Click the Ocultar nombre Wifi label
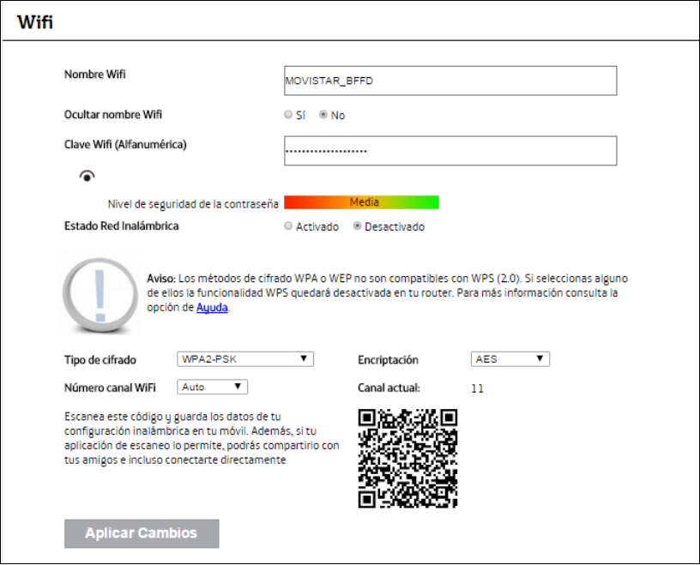This screenshot has width=700, height=565. click(113, 115)
